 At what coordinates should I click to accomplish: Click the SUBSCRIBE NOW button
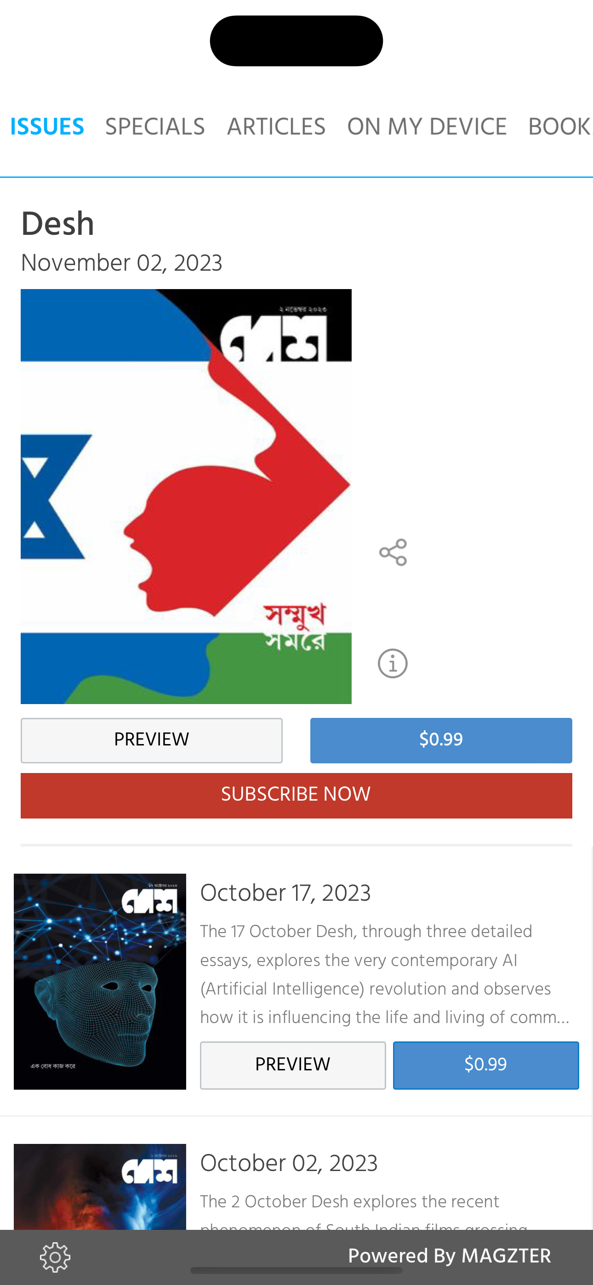tap(296, 796)
